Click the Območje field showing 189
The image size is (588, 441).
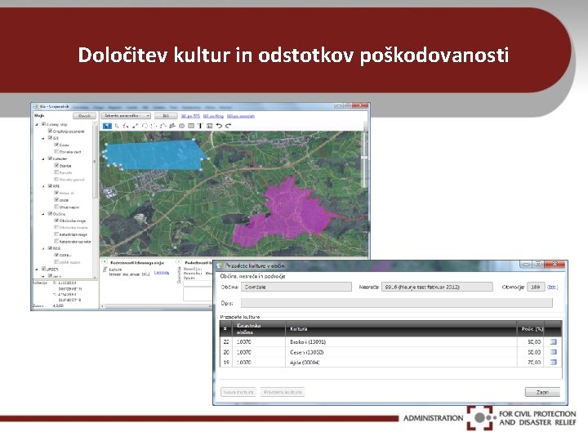pyautogui.click(x=536, y=287)
